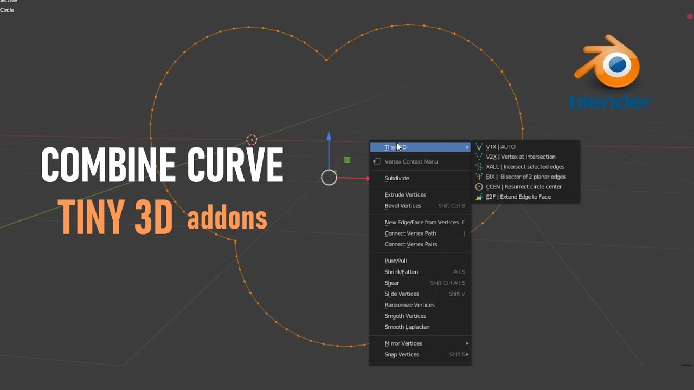The image size is (694, 390).
Task: Select Connect Vertex Pairs
Action: coord(420,244)
